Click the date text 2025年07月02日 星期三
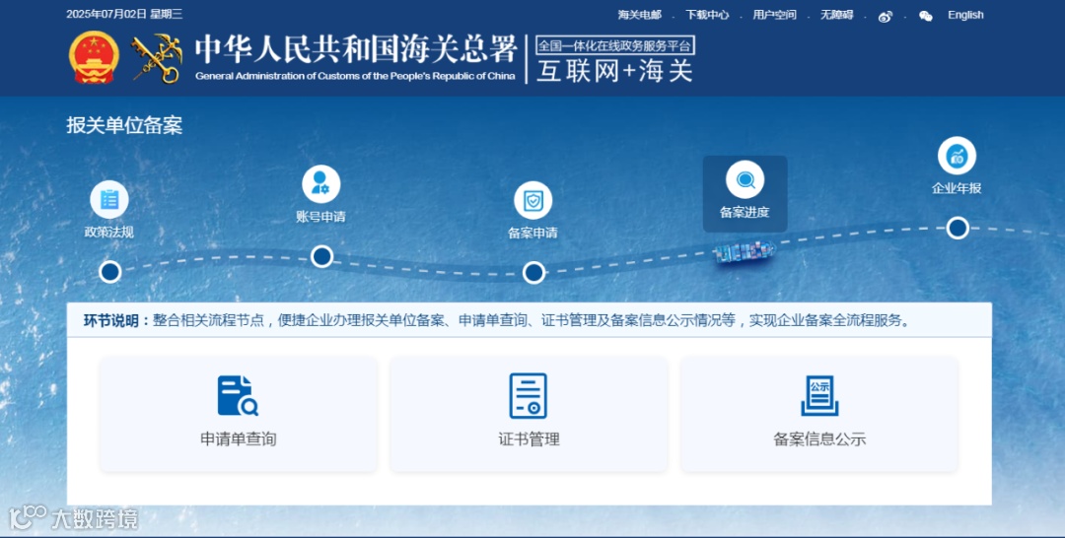1065x538 pixels. 124,14
